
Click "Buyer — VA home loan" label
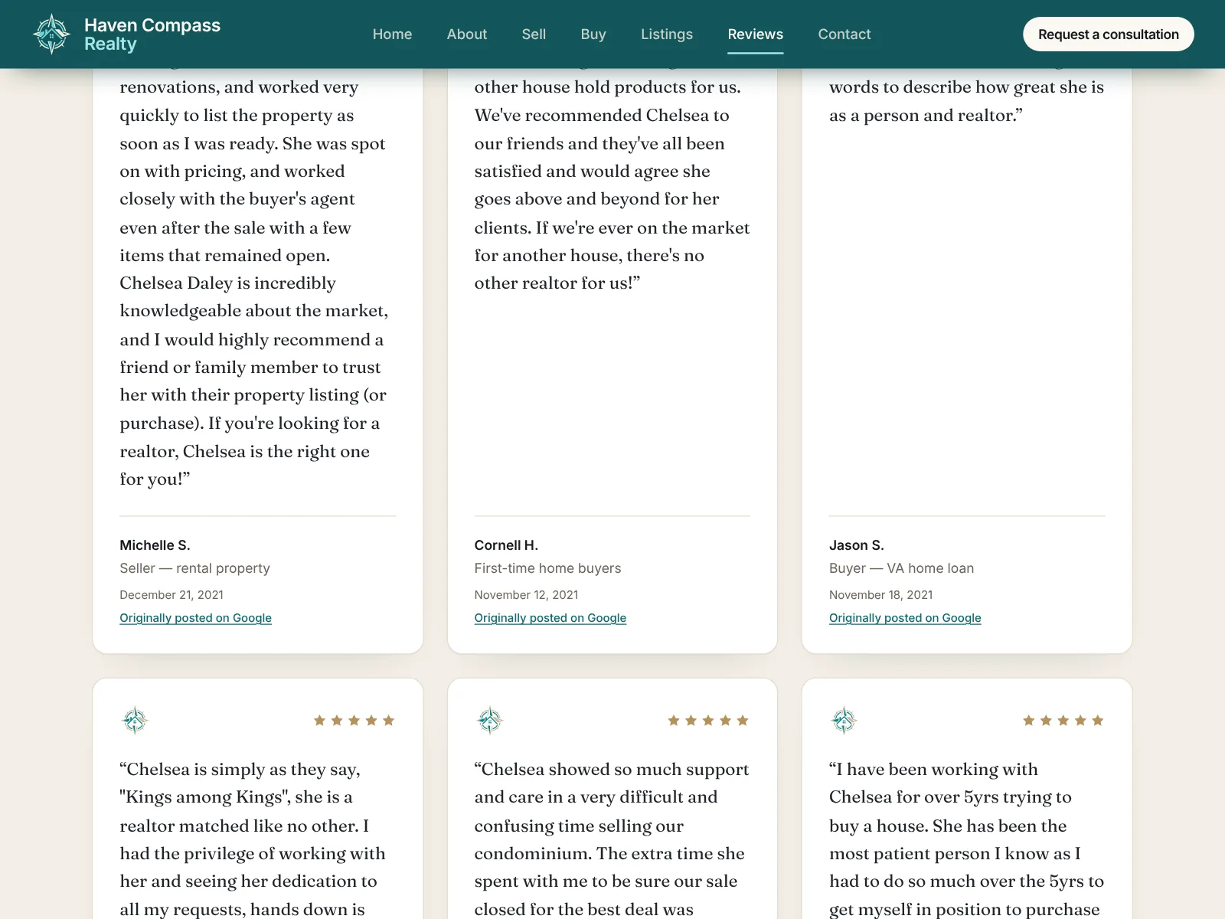pyautogui.click(x=901, y=568)
